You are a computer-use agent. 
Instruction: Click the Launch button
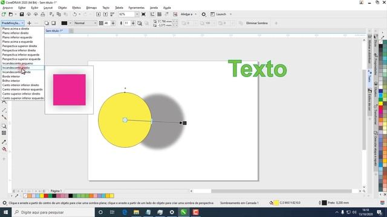point(218,14)
